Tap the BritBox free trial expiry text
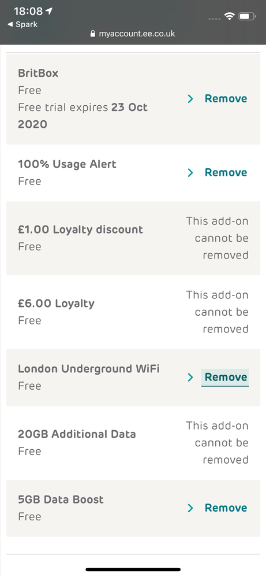266x577 pixels. (x=83, y=116)
